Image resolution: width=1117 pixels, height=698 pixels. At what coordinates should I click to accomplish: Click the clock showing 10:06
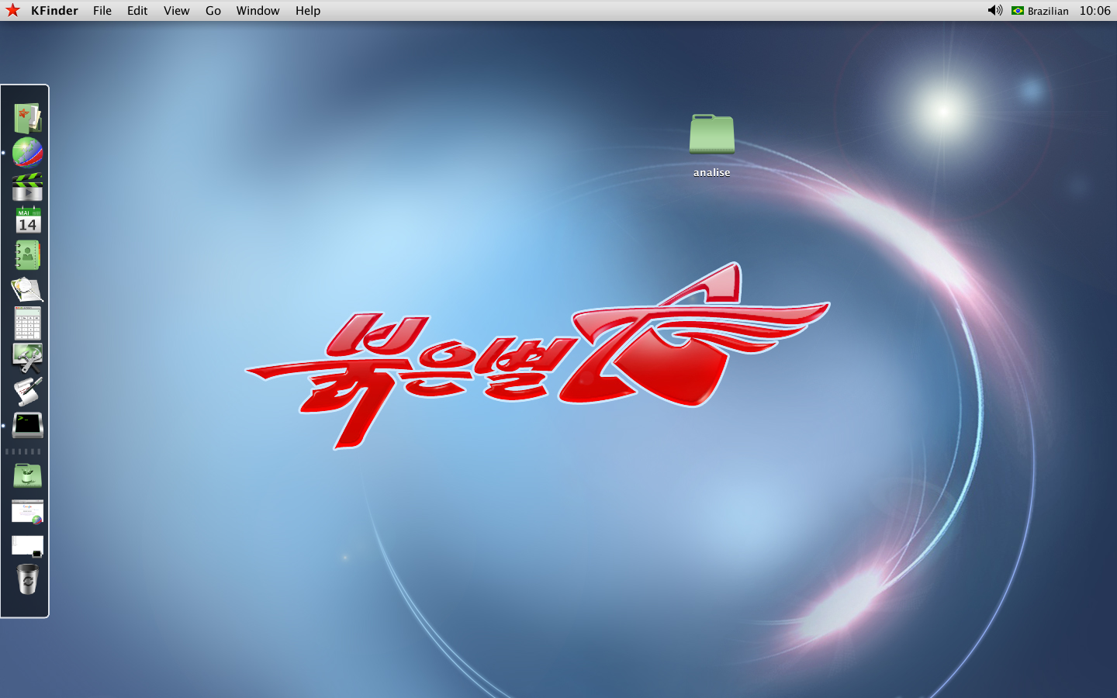click(1095, 11)
